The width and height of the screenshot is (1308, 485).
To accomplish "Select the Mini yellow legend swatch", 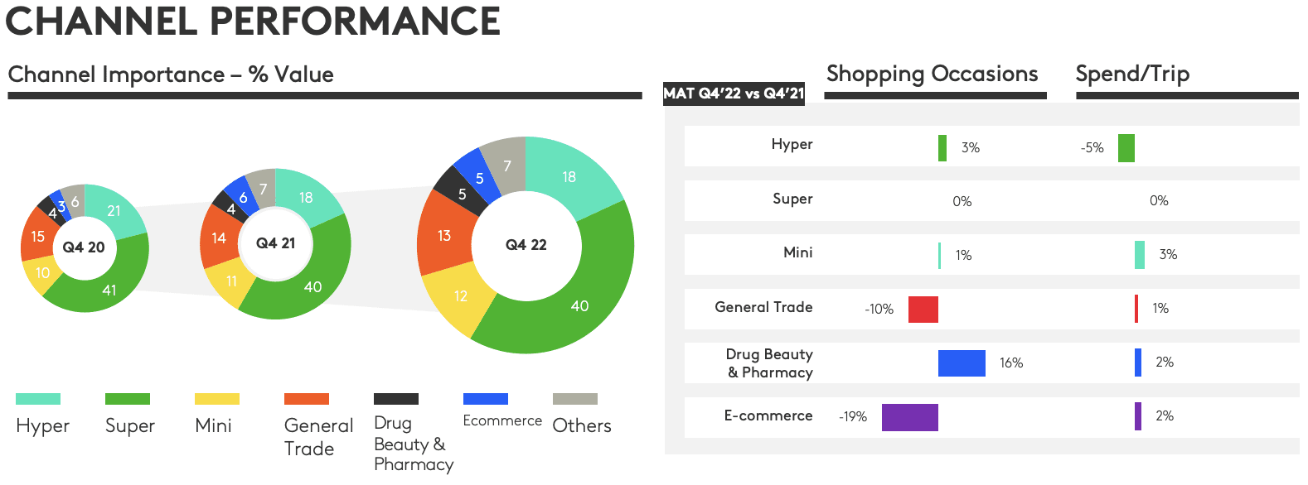I will point(217,399).
